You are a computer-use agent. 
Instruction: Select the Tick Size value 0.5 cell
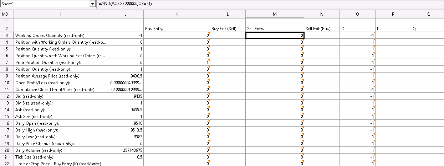click(x=126, y=157)
